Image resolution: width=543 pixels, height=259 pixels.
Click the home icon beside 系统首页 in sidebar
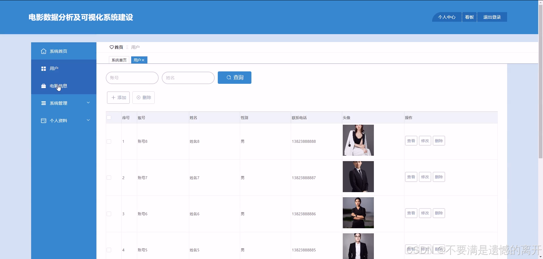click(44, 51)
